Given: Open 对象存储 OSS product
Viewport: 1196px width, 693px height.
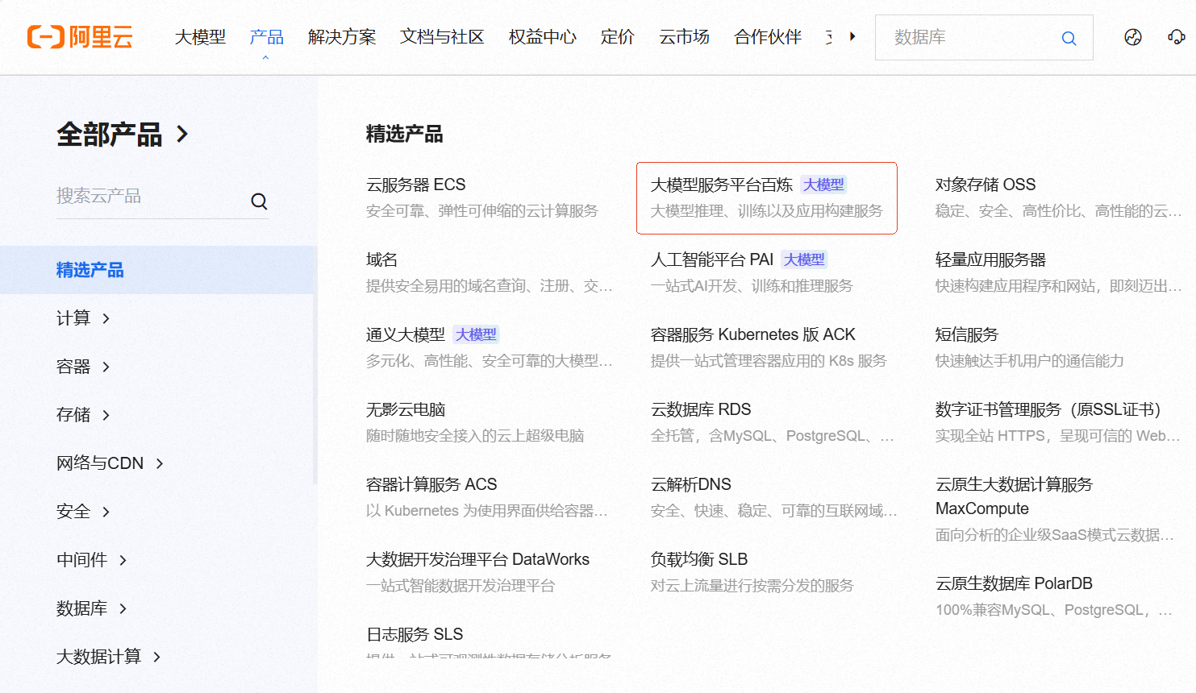Looking at the screenshot, I should [986, 185].
